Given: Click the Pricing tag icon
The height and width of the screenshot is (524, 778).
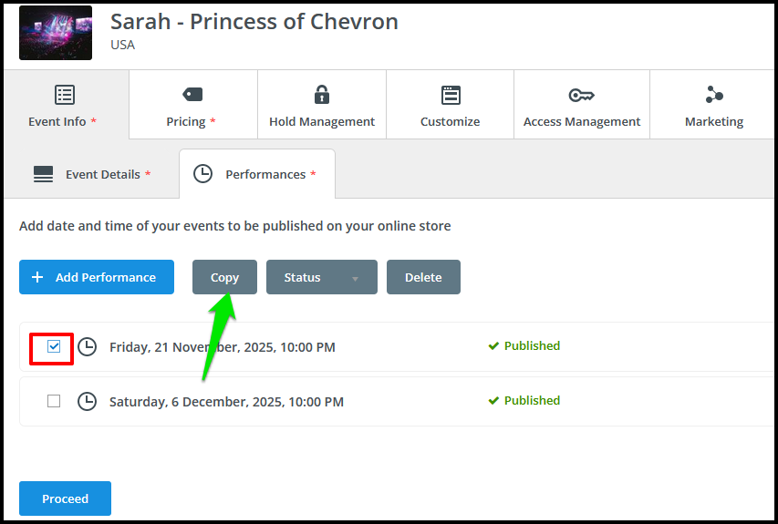Looking at the screenshot, I should [192, 94].
